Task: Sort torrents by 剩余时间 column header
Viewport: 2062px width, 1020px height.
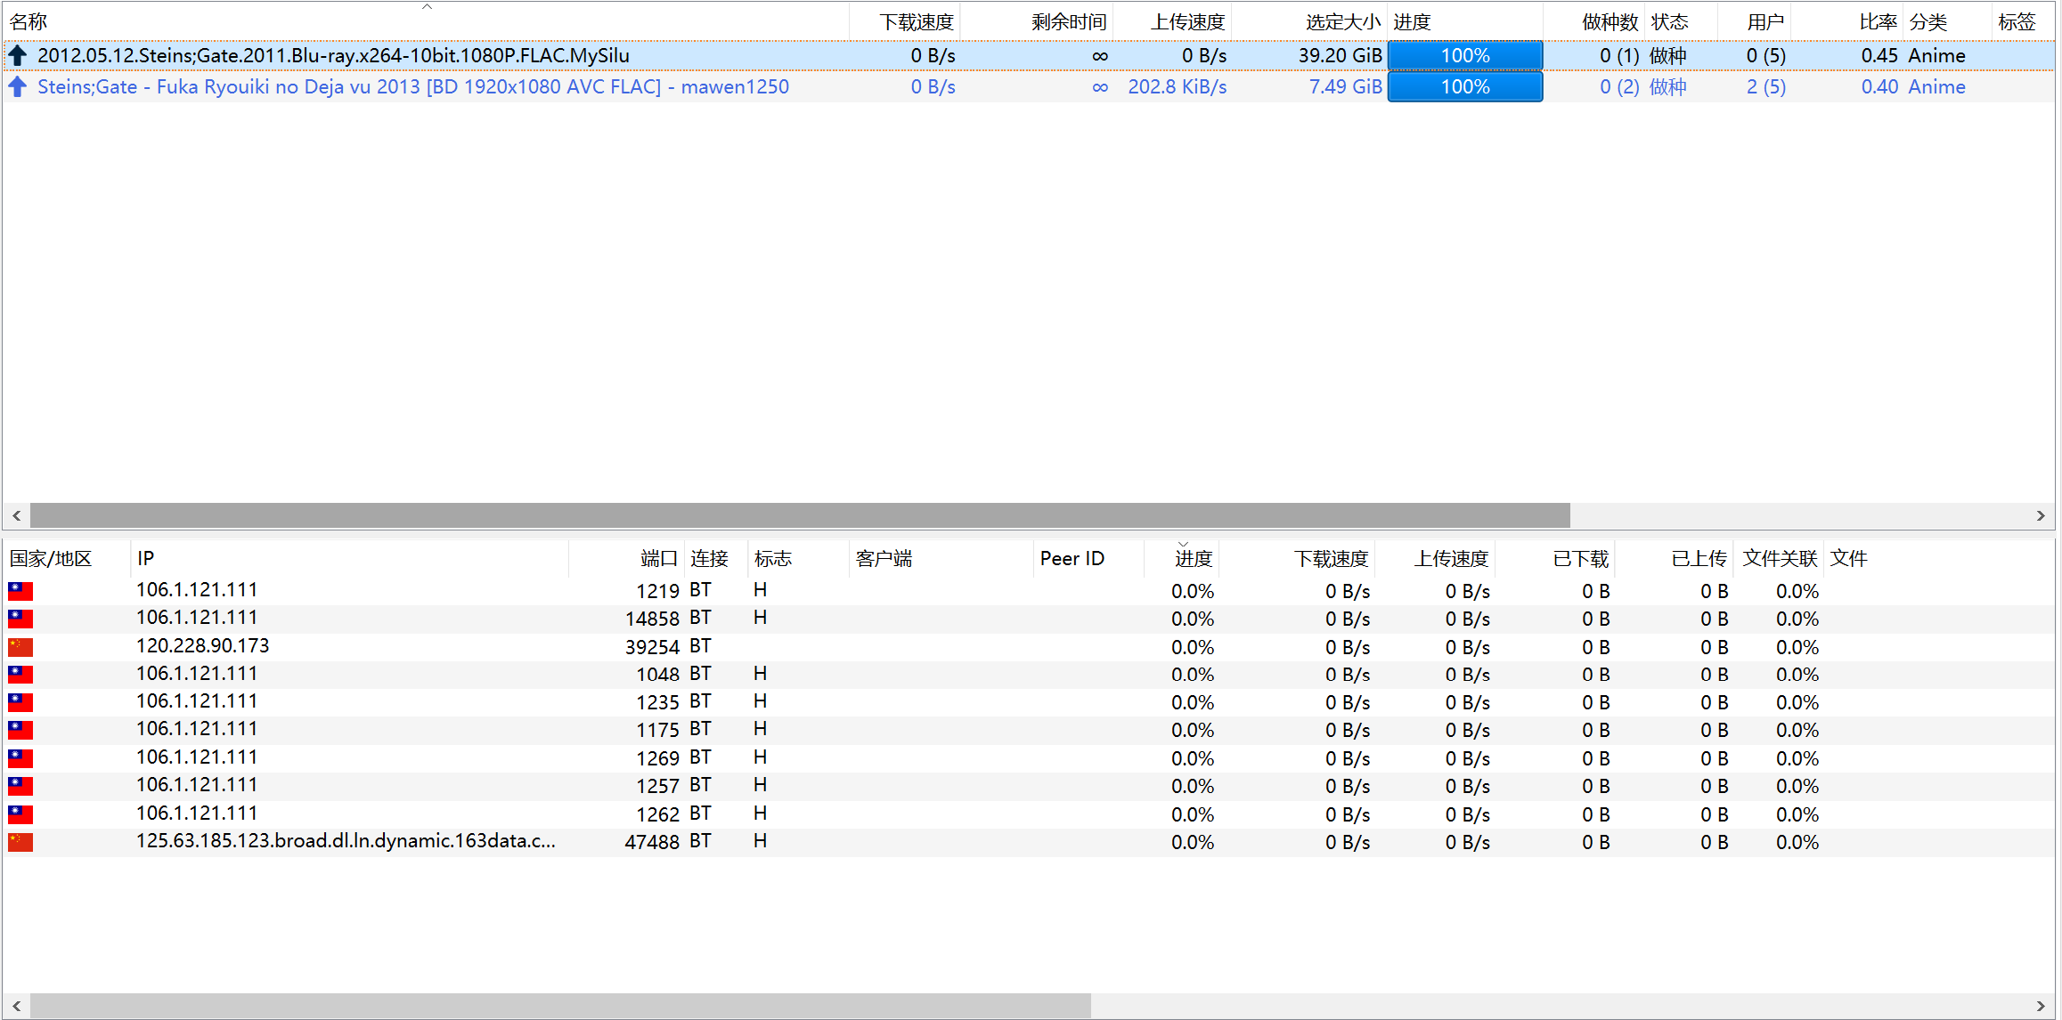Action: click(1037, 22)
